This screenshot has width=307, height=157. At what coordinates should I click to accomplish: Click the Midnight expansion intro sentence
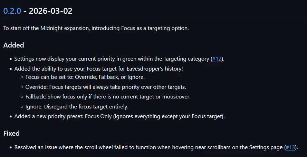[x=96, y=28]
